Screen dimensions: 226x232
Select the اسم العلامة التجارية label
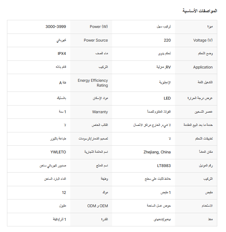tap(96, 152)
